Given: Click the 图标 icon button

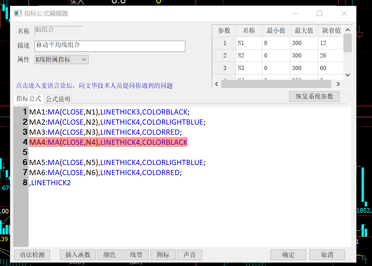Looking at the screenshot, I should click(163, 255).
